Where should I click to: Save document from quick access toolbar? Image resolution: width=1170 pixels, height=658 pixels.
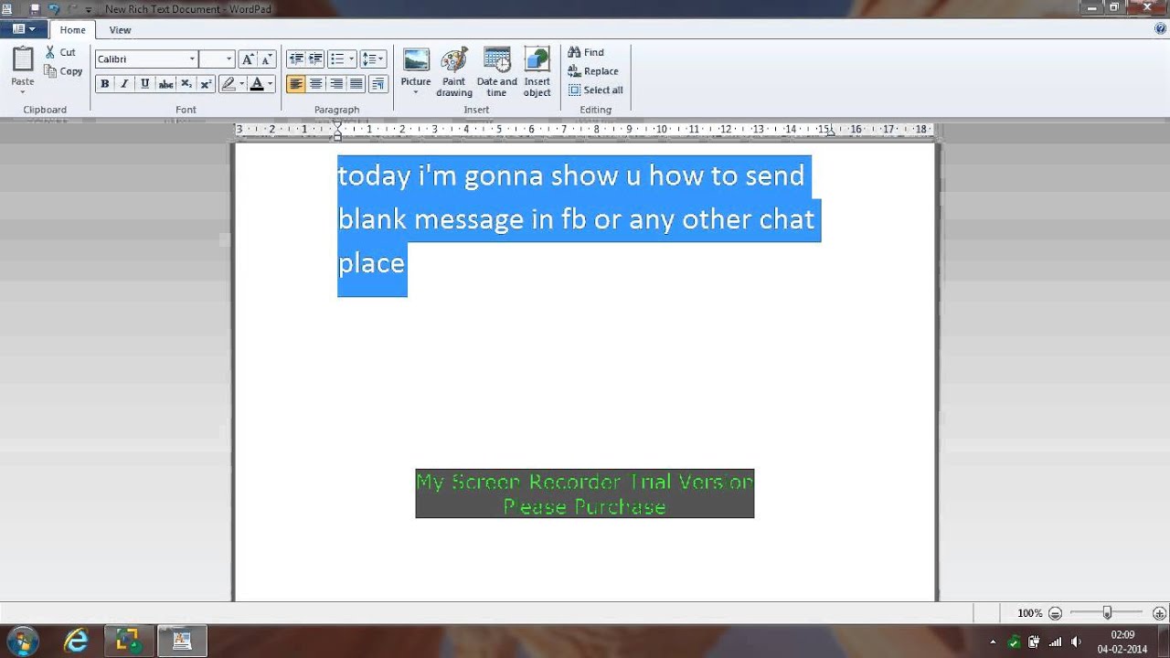pyautogui.click(x=35, y=8)
